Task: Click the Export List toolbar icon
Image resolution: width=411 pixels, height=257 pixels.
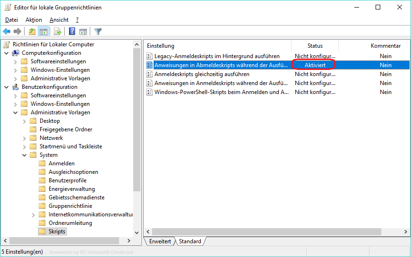Action: [58, 32]
